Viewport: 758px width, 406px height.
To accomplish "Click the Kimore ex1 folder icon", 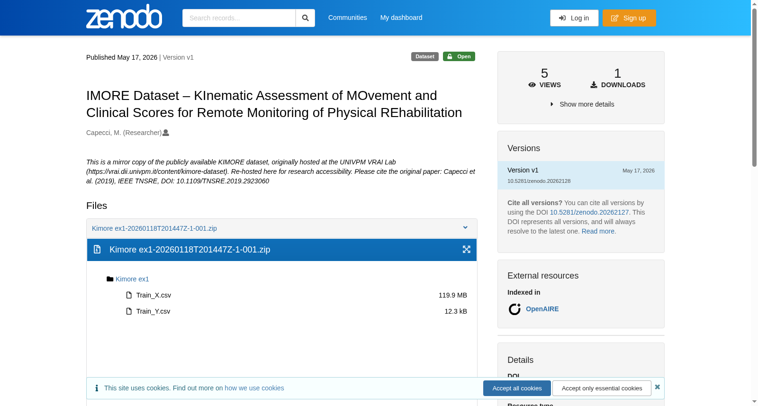I will (x=110, y=279).
